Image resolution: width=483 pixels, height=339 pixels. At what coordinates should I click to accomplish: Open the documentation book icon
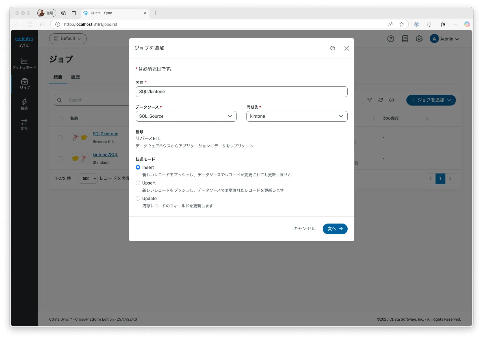coord(405,39)
